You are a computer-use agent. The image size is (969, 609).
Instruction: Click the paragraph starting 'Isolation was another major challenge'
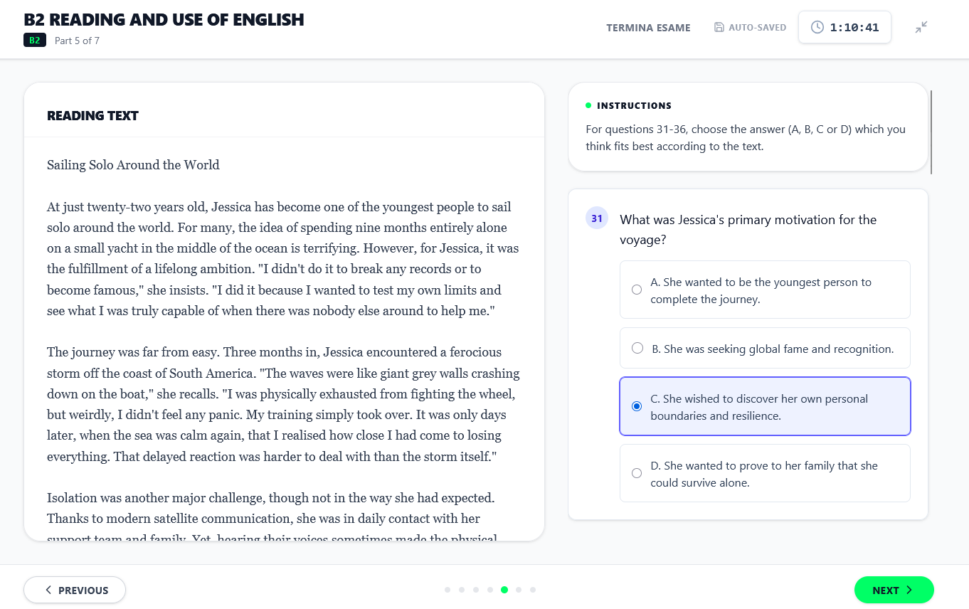pyautogui.click(x=272, y=518)
